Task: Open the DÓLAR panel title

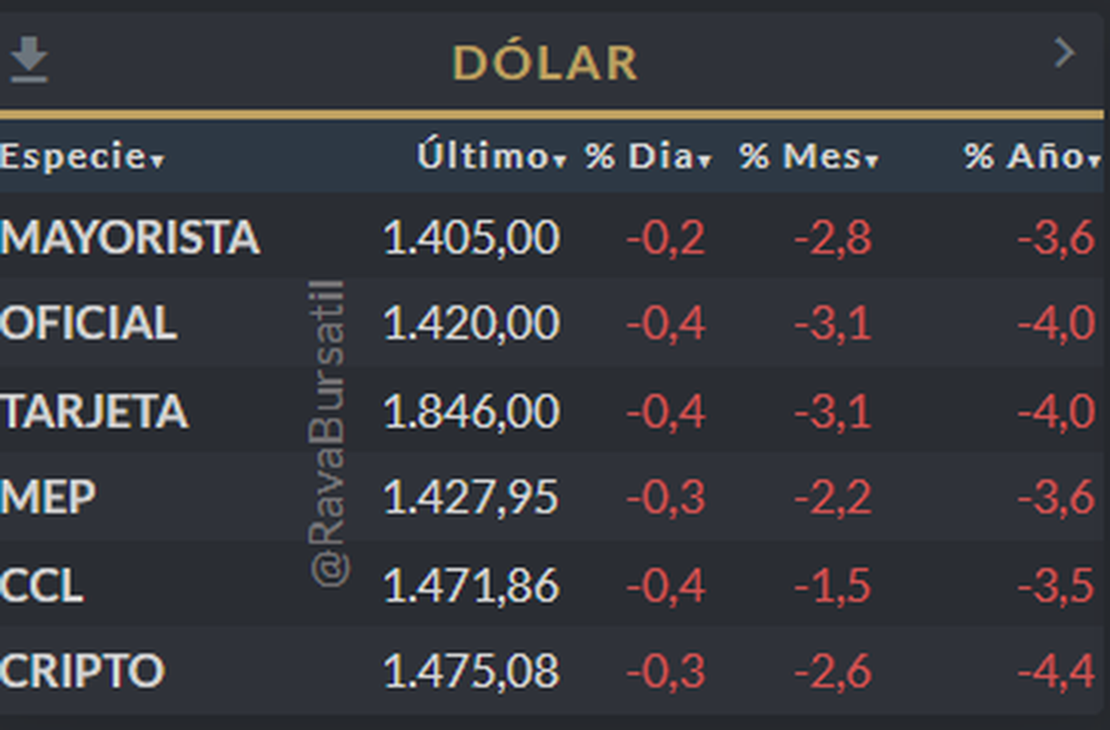Action: (545, 63)
